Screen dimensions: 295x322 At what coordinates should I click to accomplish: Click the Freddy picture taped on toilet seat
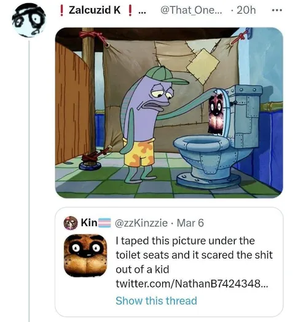click(215, 114)
